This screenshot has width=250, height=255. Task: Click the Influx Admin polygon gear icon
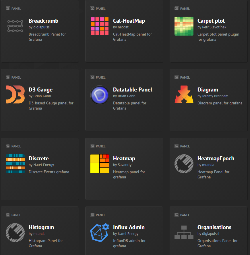click(x=100, y=232)
